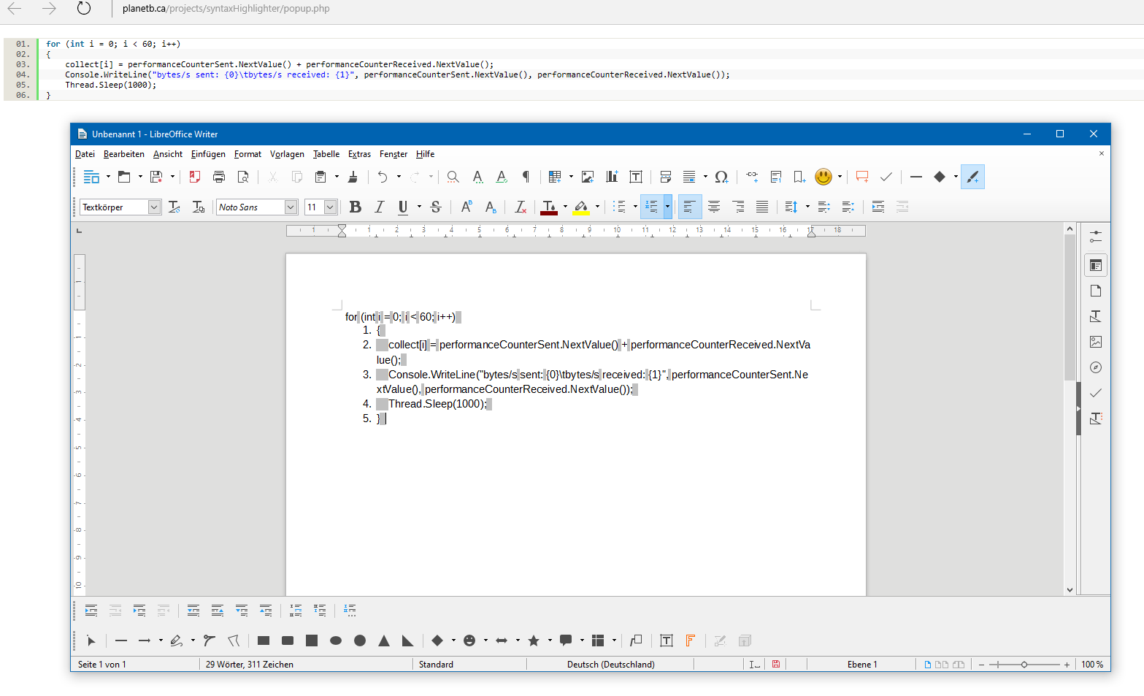
Task: Click the document save status icon
Action: coord(776,664)
